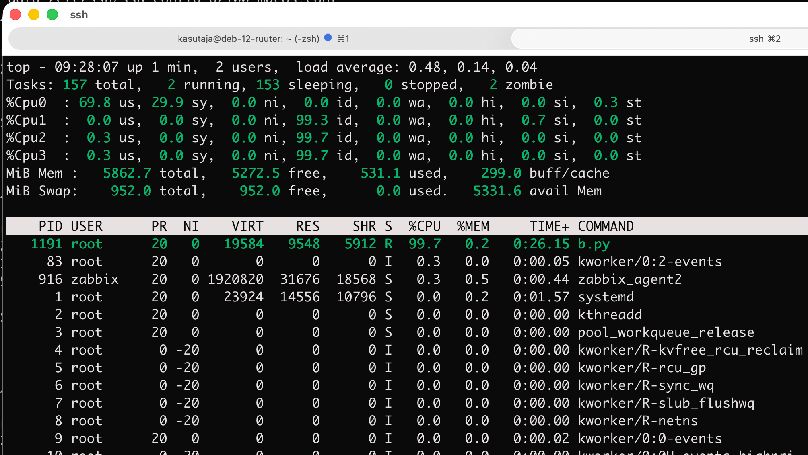Image resolution: width=808 pixels, height=455 pixels.
Task: Click kworker/R-kvfree_rcu_reclaim entry
Action: pyautogui.click(x=690, y=350)
